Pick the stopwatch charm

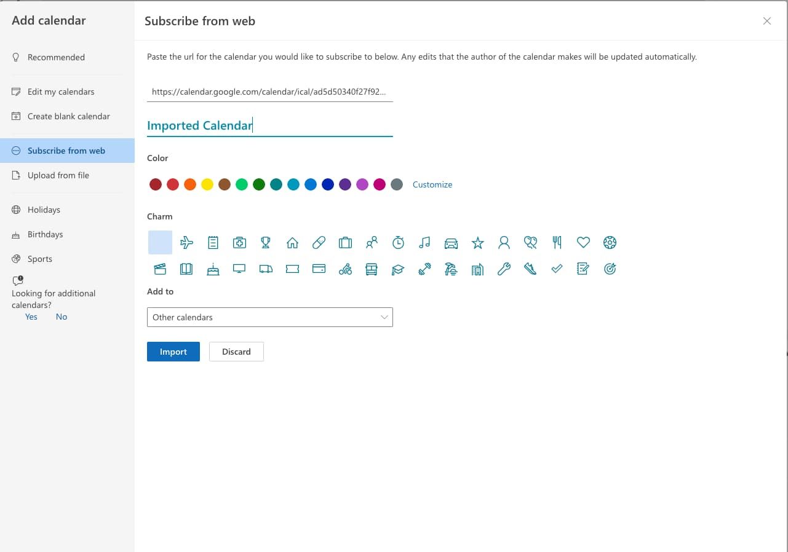pos(398,242)
